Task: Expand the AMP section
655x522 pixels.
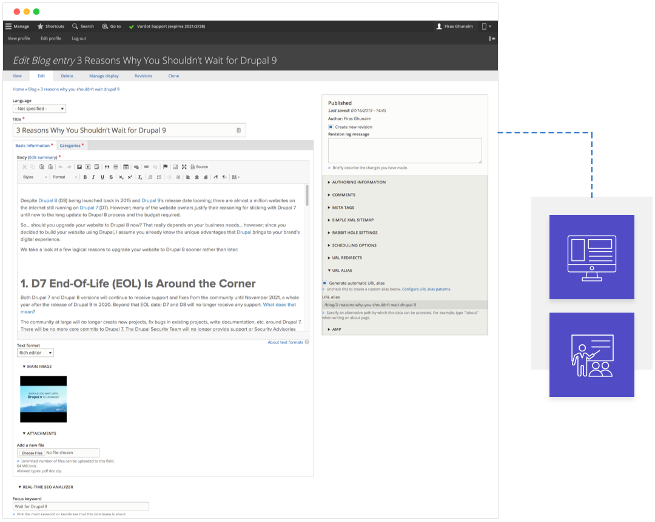Action: [x=335, y=330]
